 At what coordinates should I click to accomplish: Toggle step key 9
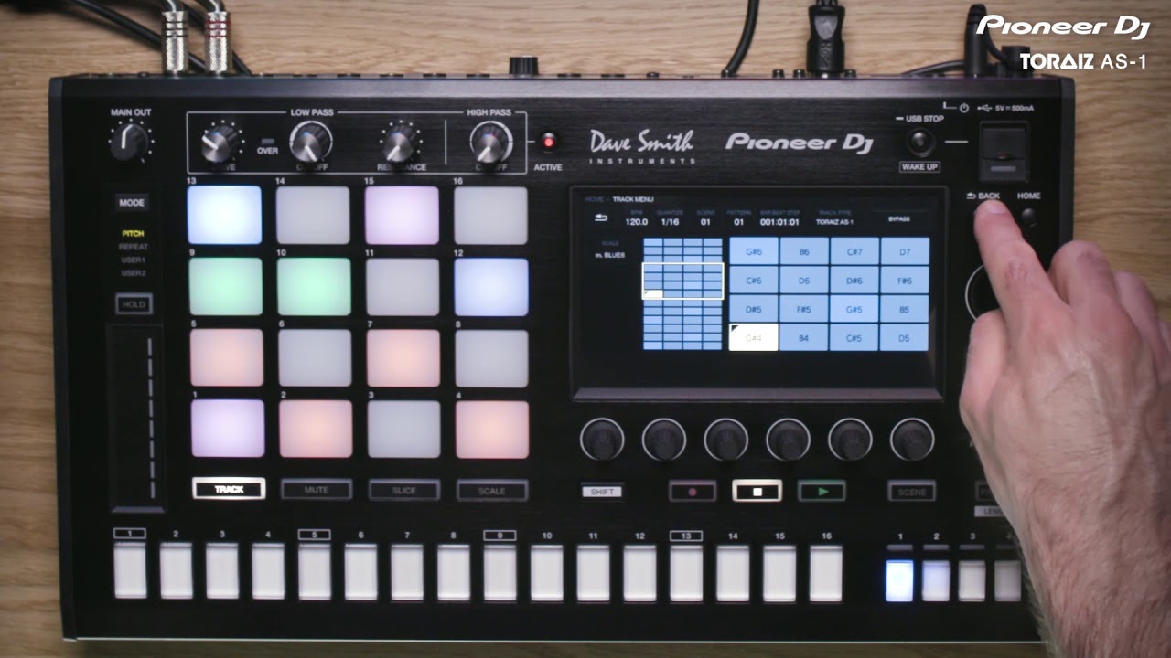pos(500,573)
